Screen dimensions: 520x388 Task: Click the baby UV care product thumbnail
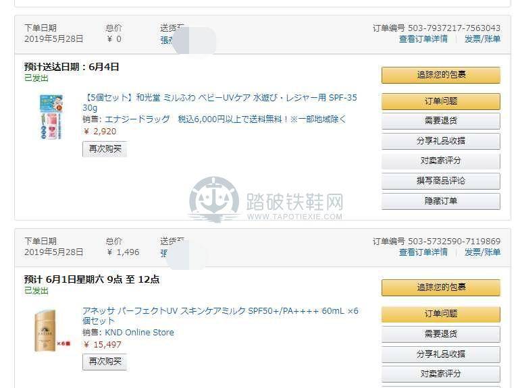pos(51,117)
